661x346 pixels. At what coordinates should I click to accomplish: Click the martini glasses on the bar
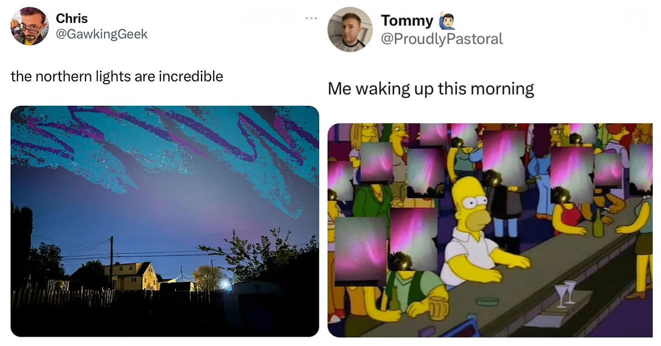pos(566,293)
